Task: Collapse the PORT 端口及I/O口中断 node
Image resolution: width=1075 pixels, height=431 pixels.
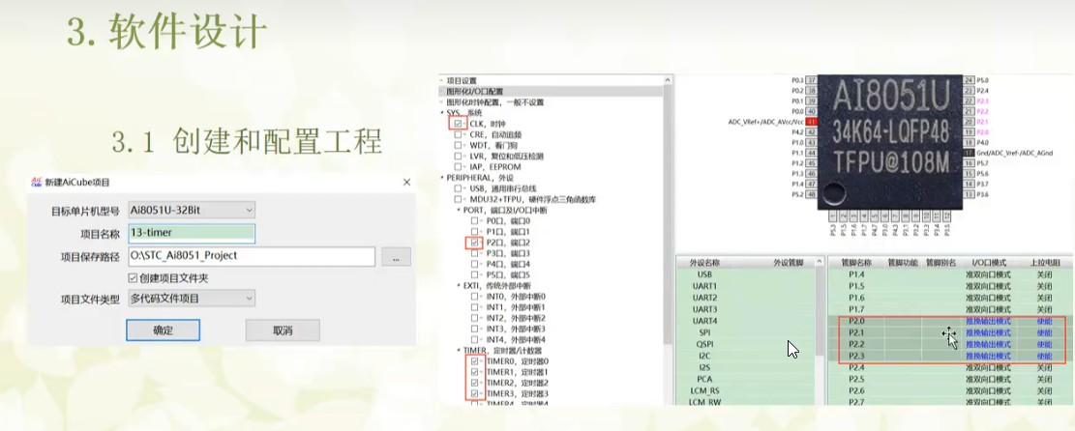Action: coord(458,210)
